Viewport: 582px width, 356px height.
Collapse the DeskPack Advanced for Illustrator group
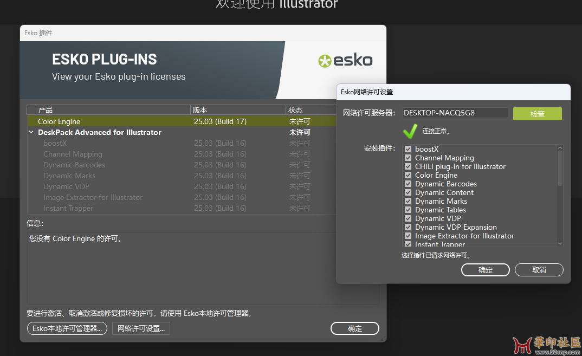[x=31, y=132]
